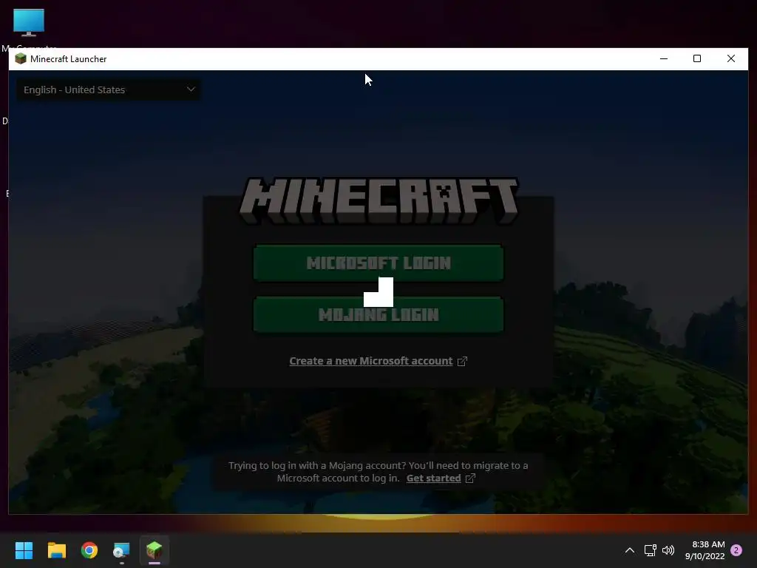Open Create a new Microsoft account link
This screenshot has width=757, height=568.
click(x=371, y=361)
